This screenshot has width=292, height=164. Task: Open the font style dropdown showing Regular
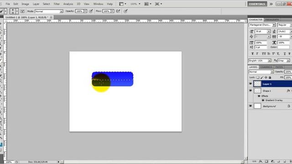(284, 25)
